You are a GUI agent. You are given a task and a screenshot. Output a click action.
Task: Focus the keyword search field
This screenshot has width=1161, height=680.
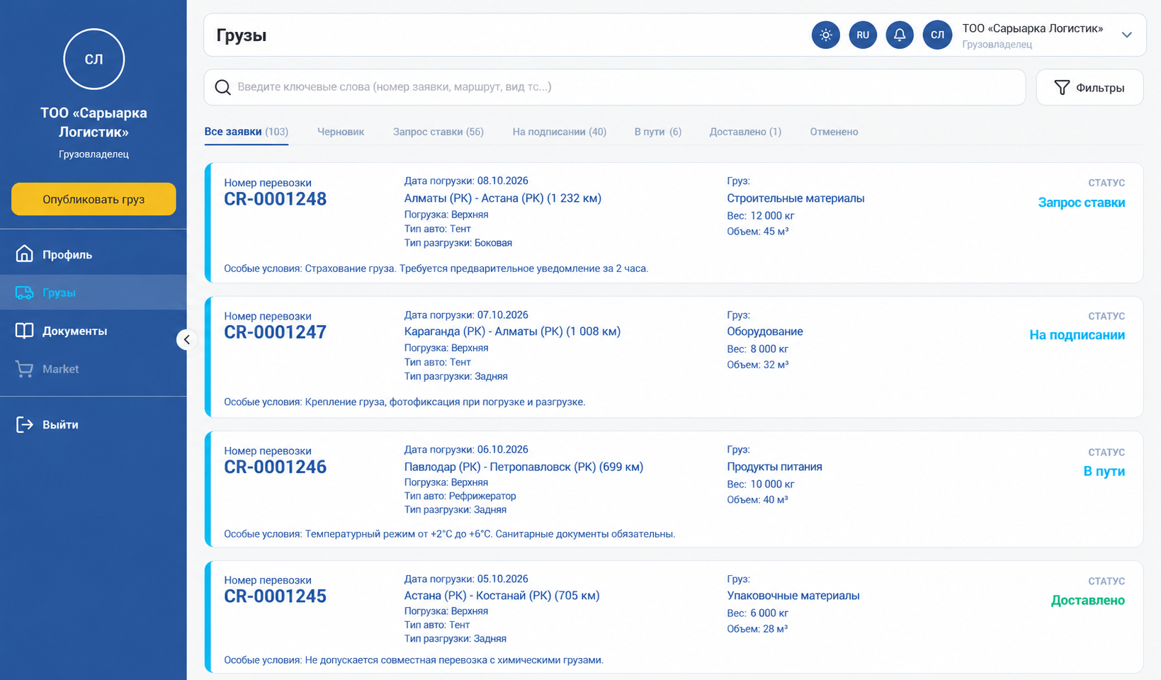pos(615,87)
